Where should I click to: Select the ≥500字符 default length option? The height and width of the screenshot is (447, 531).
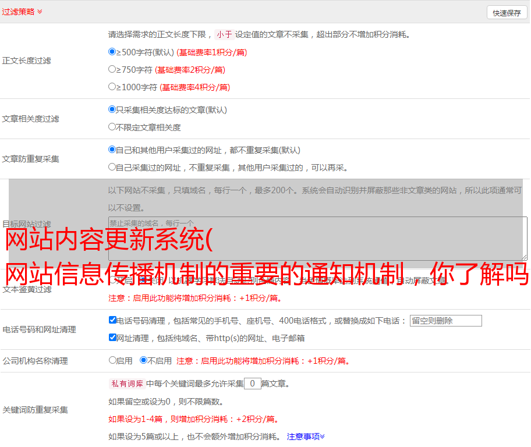[x=112, y=52]
